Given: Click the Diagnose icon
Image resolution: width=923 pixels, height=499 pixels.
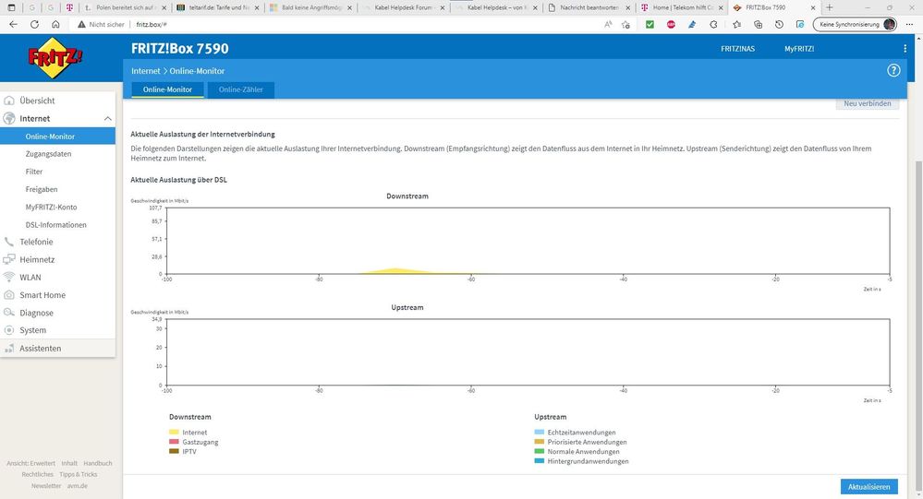Looking at the screenshot, I should coord(9,313).
